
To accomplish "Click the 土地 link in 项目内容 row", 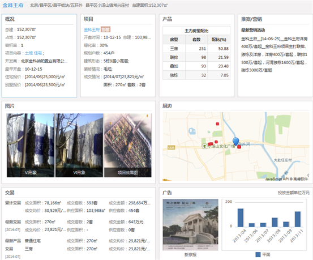I will pyautogui.click(x=29, y=53).
